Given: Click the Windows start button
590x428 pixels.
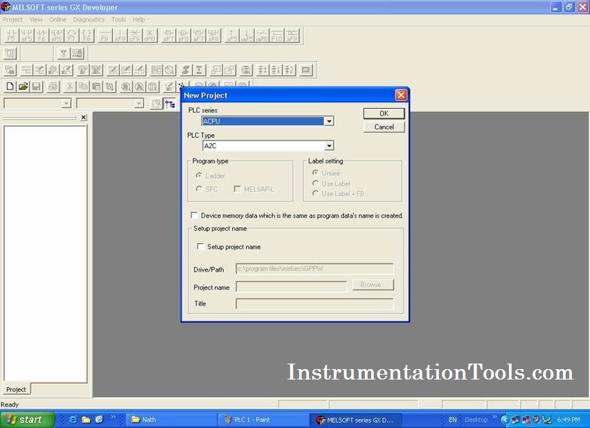Looking at the screenshot, I should tap(28, 420).
